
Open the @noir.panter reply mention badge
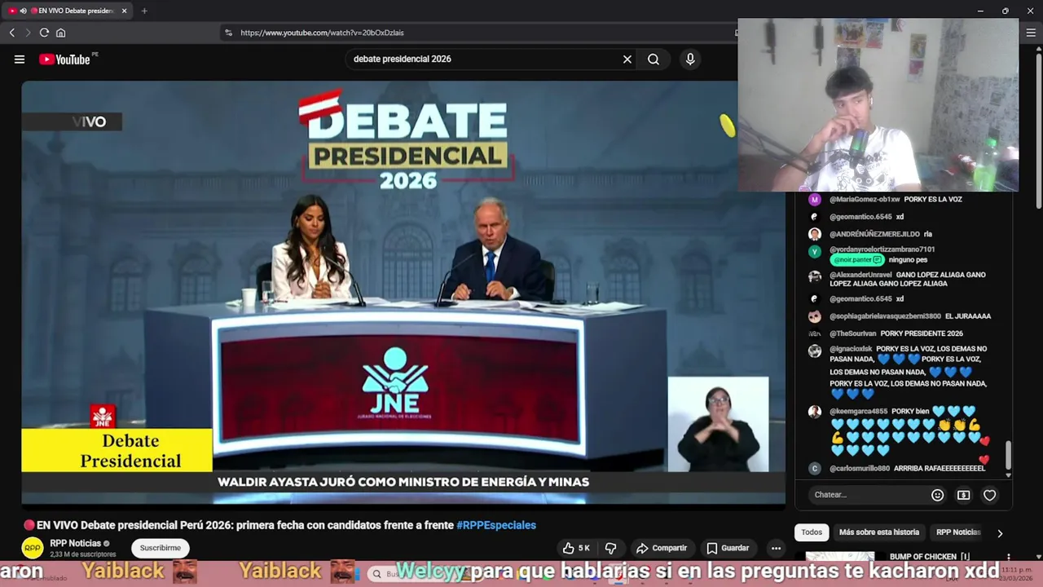[x=857, y=260]
